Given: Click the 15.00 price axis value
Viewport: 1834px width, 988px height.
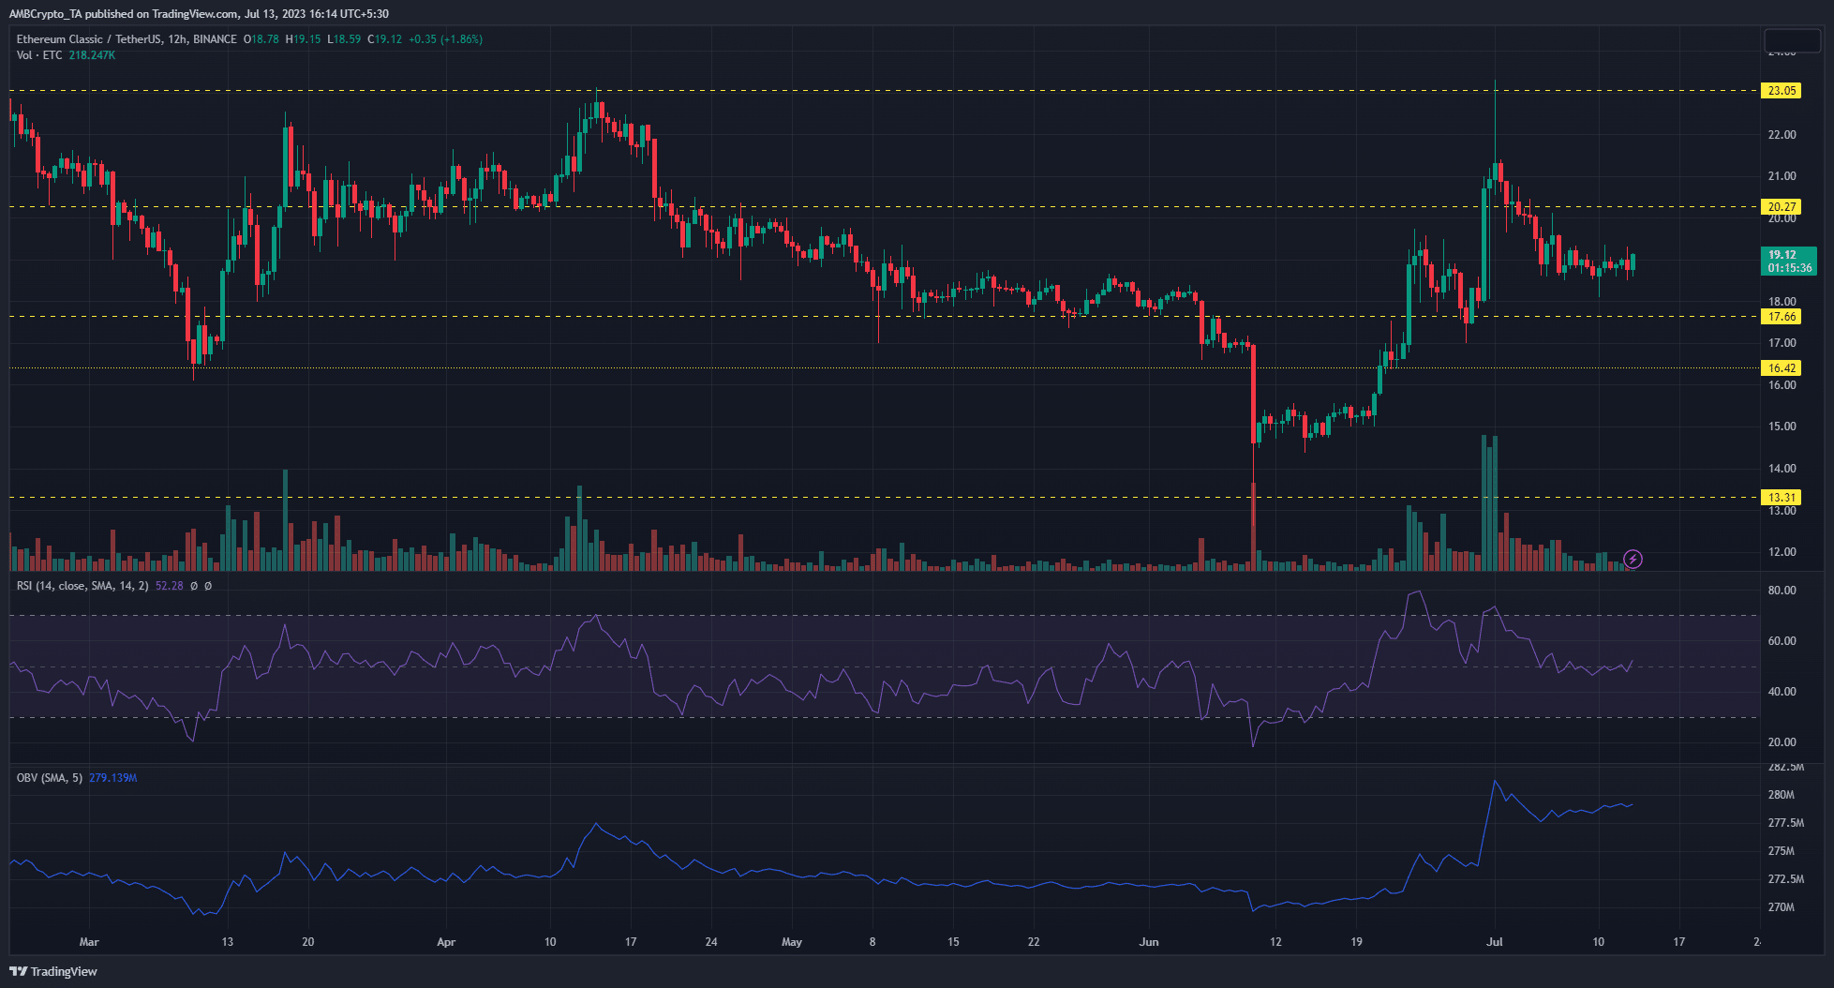Looking at the screenshot, I should point(1782,427).
